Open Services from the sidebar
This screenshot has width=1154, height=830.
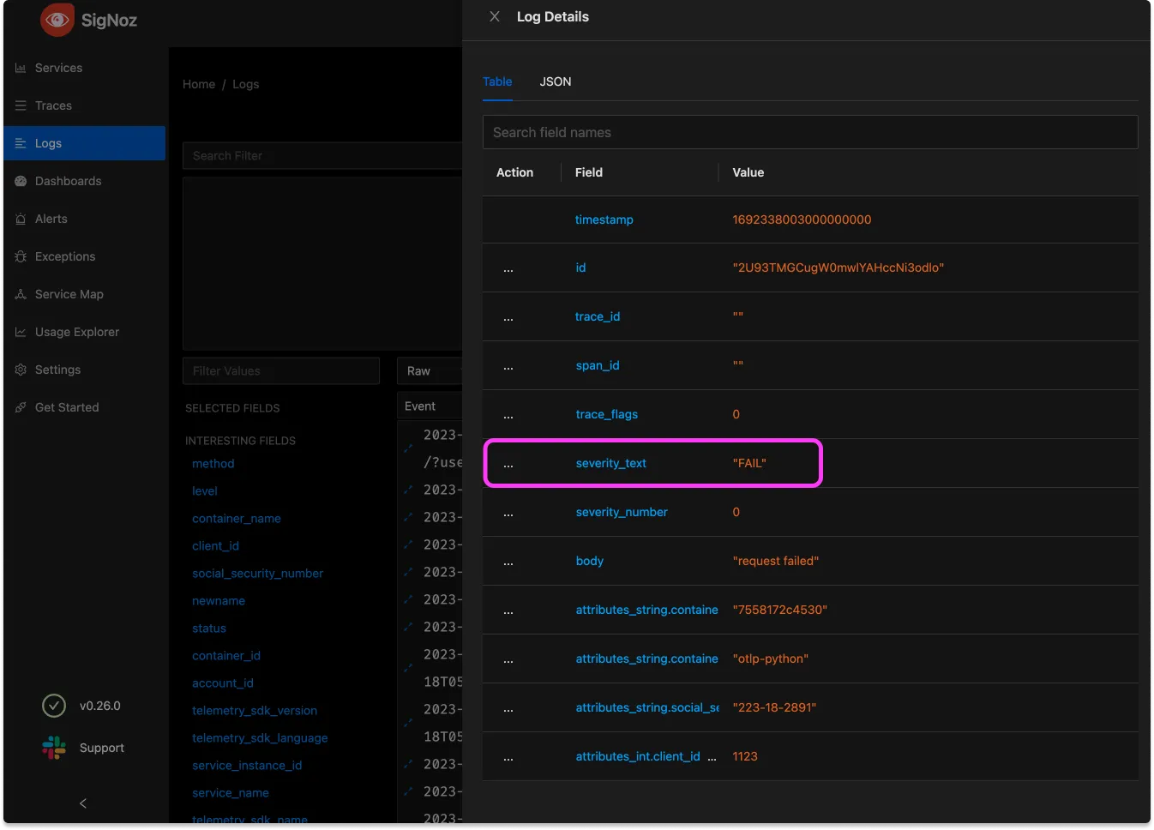click(x=57, y=67)
